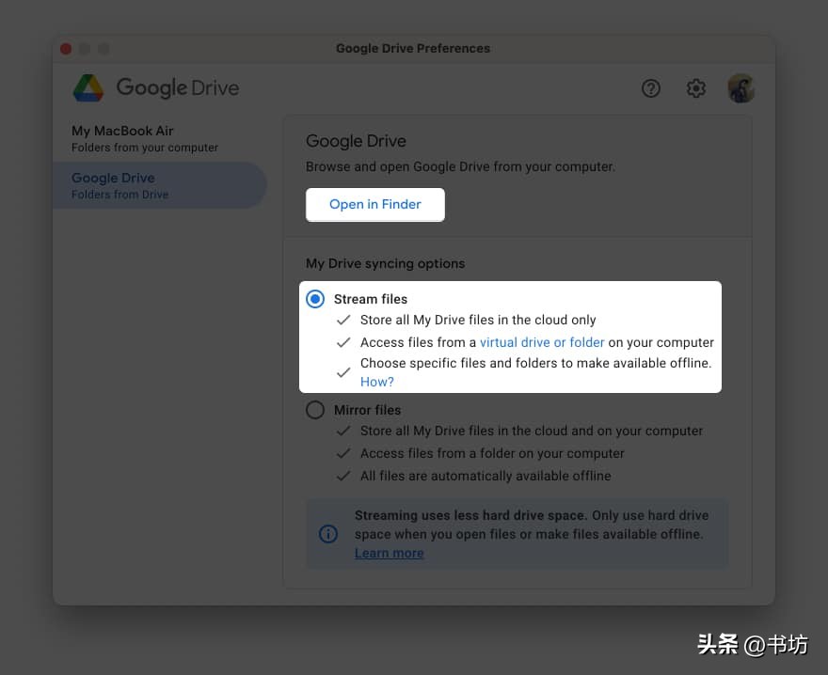Select the Stream files radio button
The image size is (828, 675).
pyautogui.click(x=315, y=298)
